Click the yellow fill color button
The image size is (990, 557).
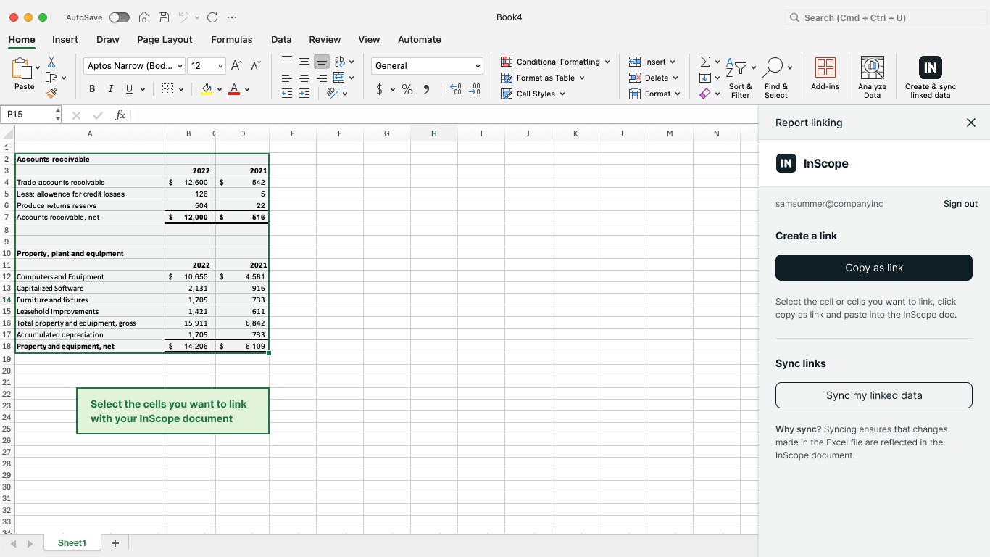pos(207,89)
